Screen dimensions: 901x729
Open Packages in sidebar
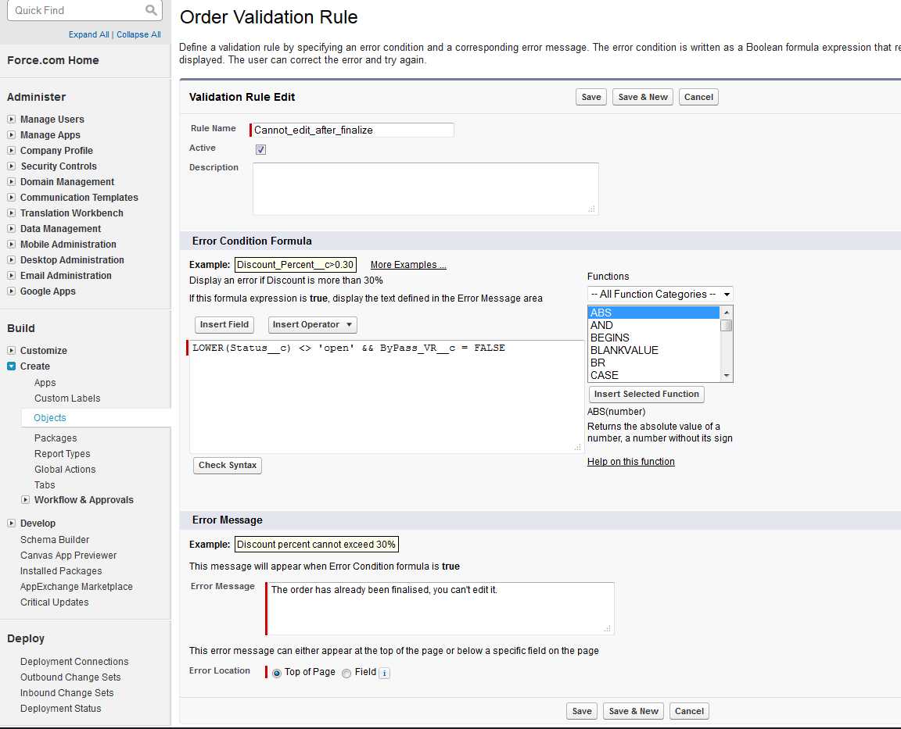click(x=56, y=438)
